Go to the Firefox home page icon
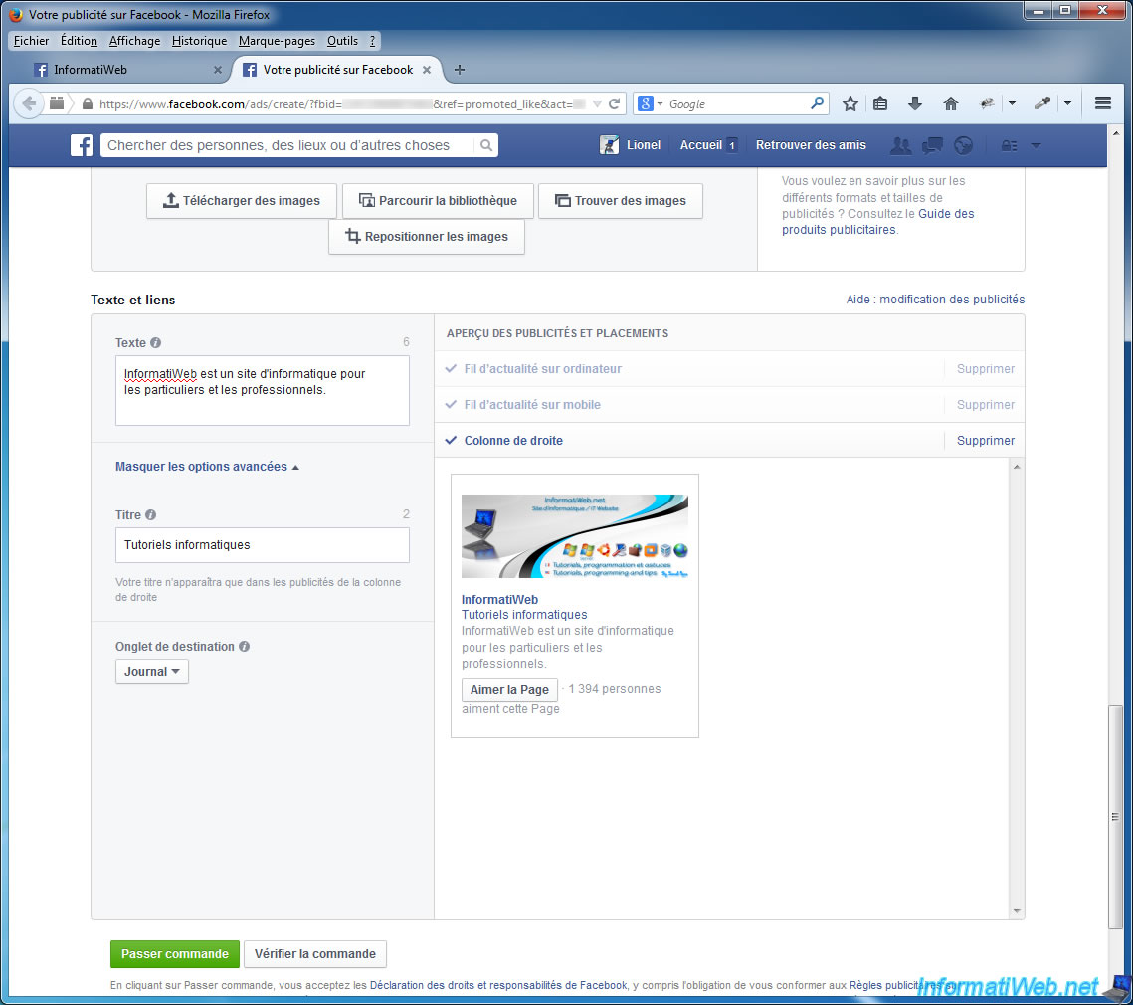The image size is (1133, 1005). coord(950,104)
